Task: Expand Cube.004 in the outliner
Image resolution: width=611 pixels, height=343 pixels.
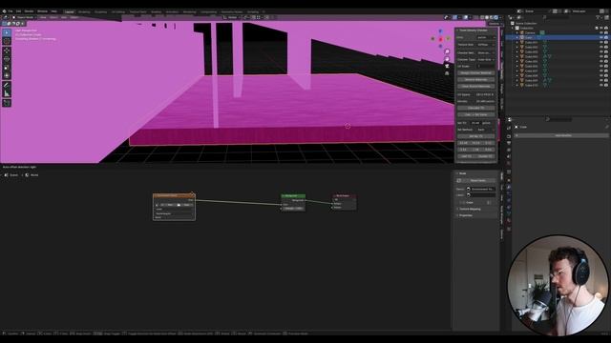Action: coord(517,57)
